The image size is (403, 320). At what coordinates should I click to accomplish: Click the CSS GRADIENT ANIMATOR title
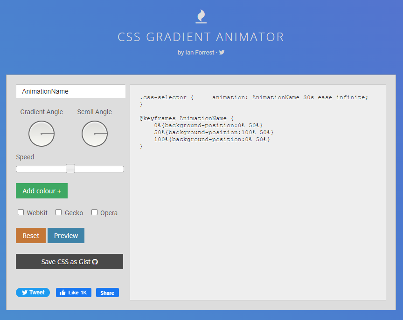[x=201, y=37]
